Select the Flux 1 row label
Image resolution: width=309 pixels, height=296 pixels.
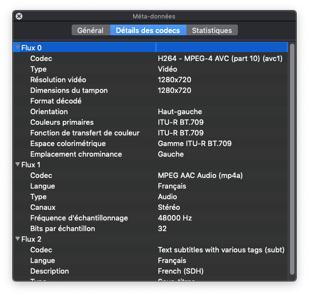coord(31,165)
